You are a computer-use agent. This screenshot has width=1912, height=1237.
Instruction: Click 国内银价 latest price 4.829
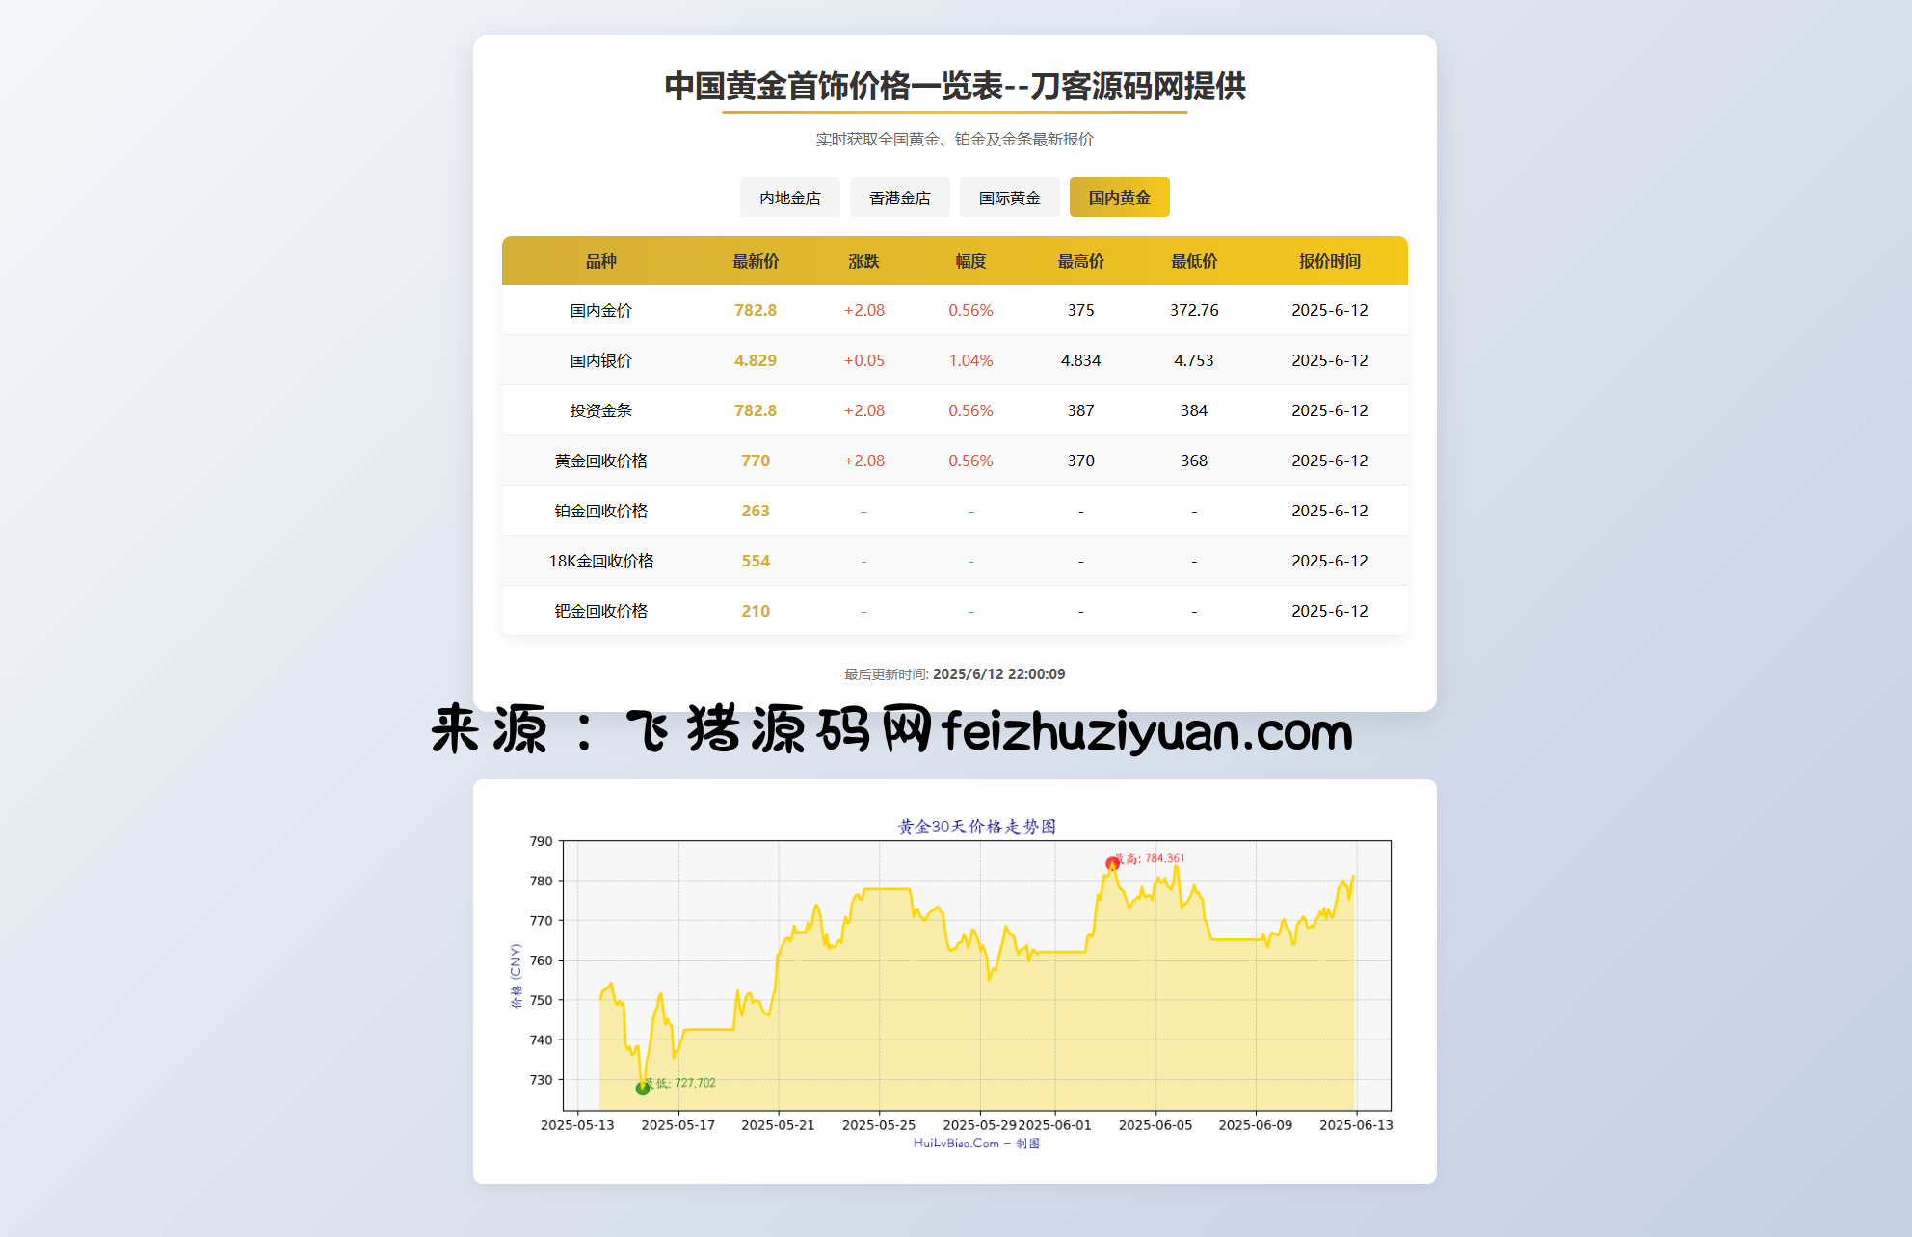pyautogui.click(x=756, y=360)
